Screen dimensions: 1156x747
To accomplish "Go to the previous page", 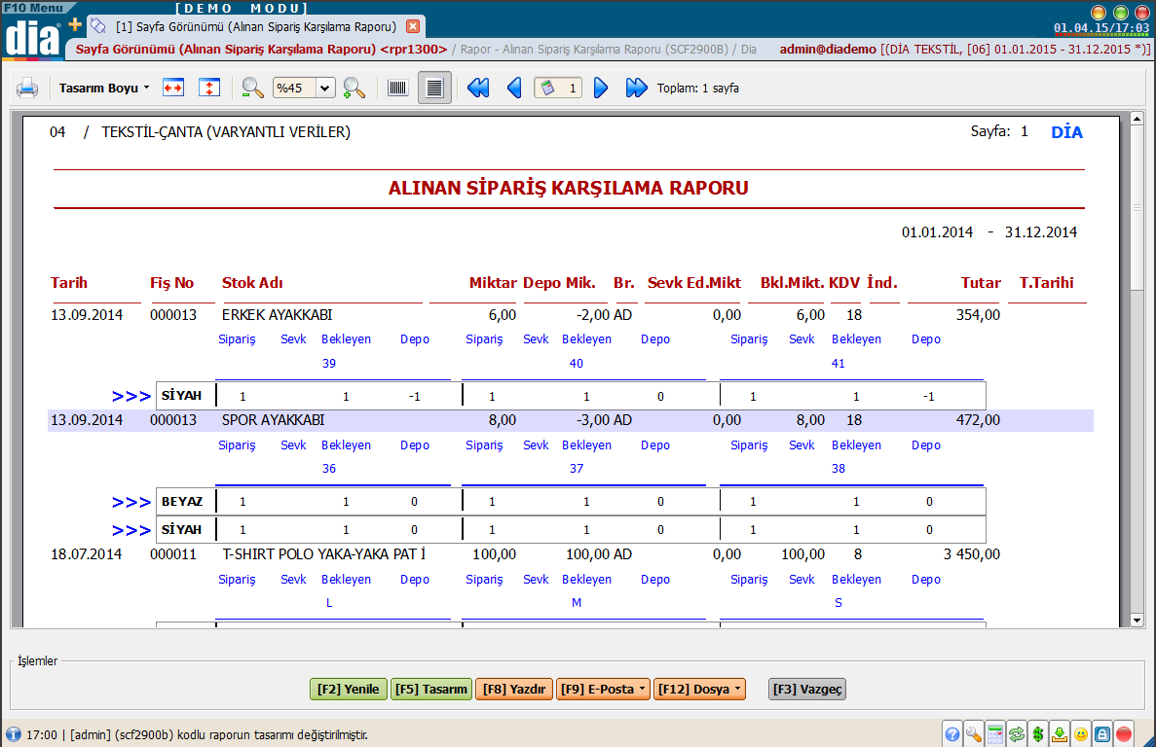I will 514,88.
